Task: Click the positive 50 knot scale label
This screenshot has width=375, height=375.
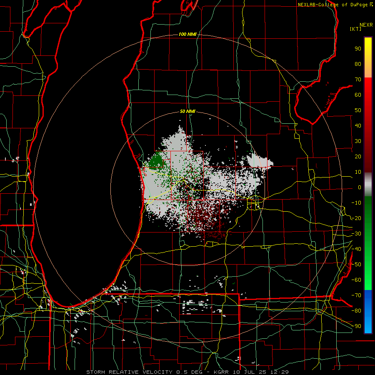Action: 358,110
